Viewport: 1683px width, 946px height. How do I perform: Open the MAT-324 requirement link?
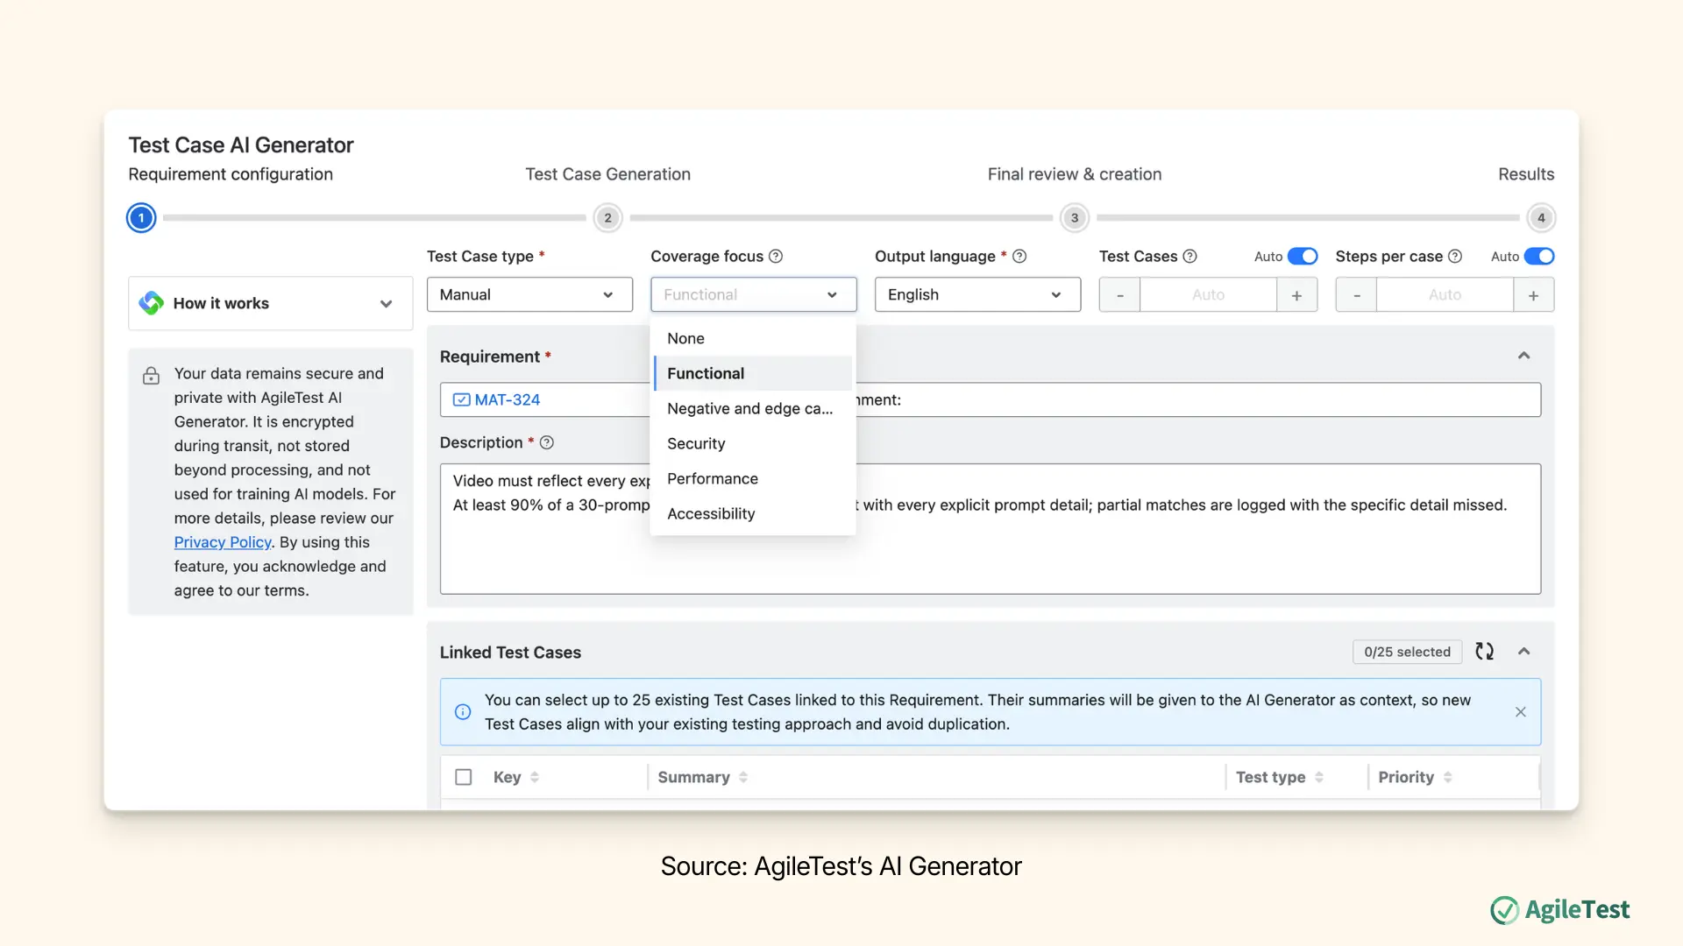507,399
